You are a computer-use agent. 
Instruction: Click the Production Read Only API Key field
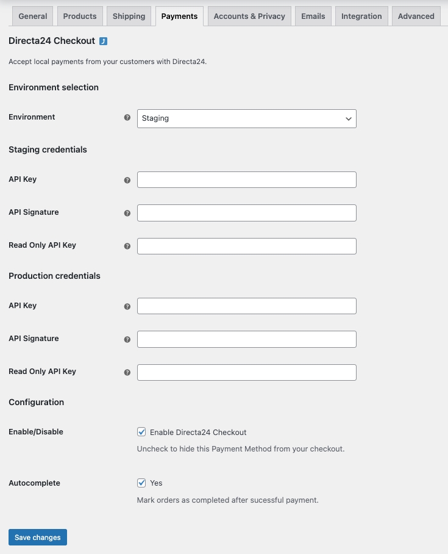246,372
